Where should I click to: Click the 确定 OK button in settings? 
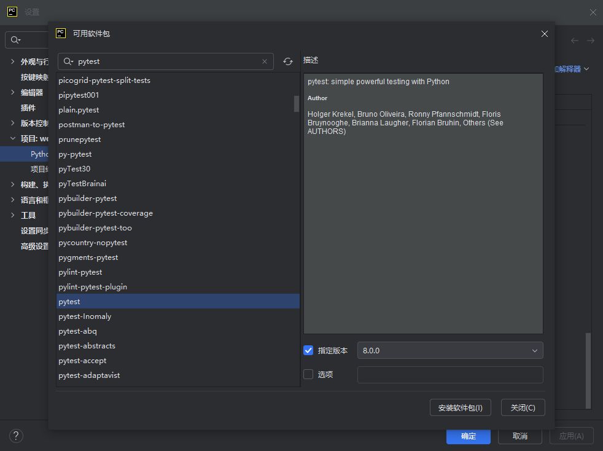point(468,436)
